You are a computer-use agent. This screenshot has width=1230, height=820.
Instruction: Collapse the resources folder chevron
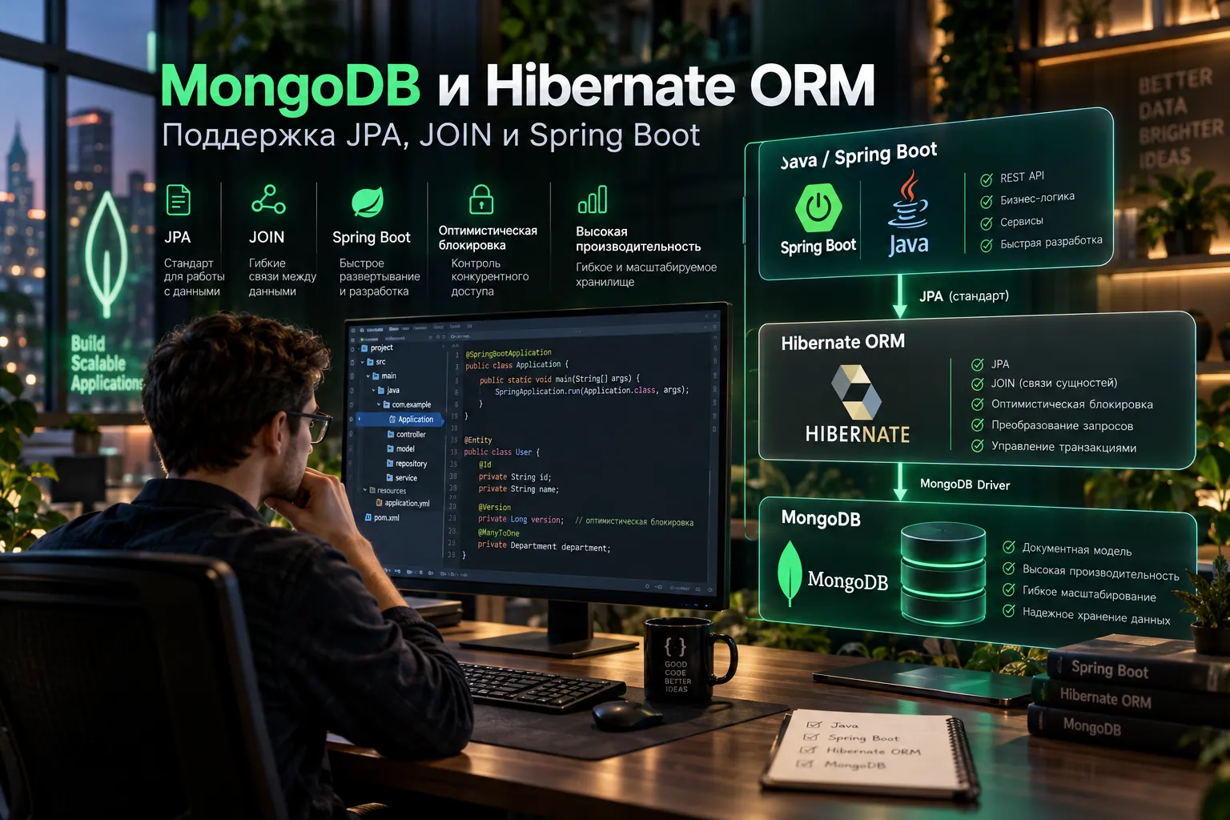pos(364,490)
